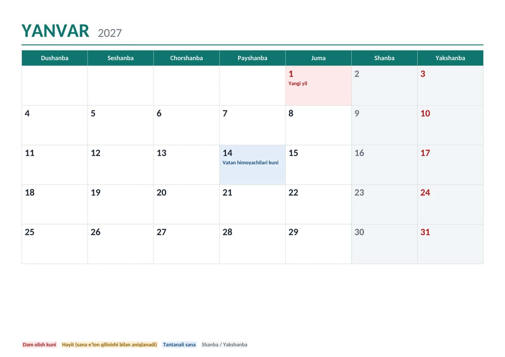
Task: Click date 25 under Dushanba
Action: coord(30,232)
